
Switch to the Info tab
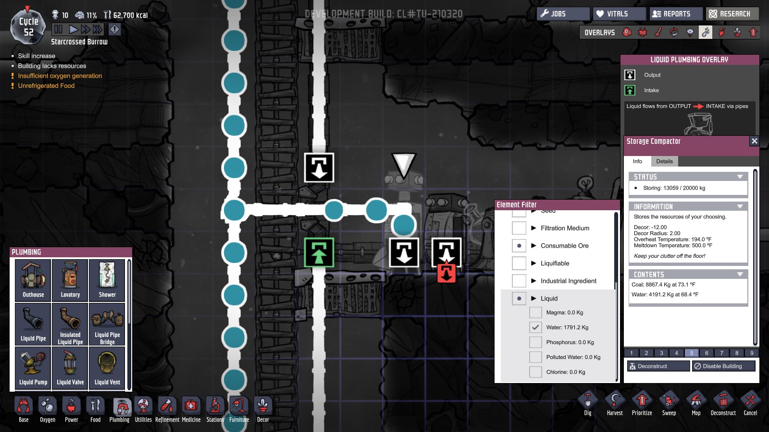[637, 161]
